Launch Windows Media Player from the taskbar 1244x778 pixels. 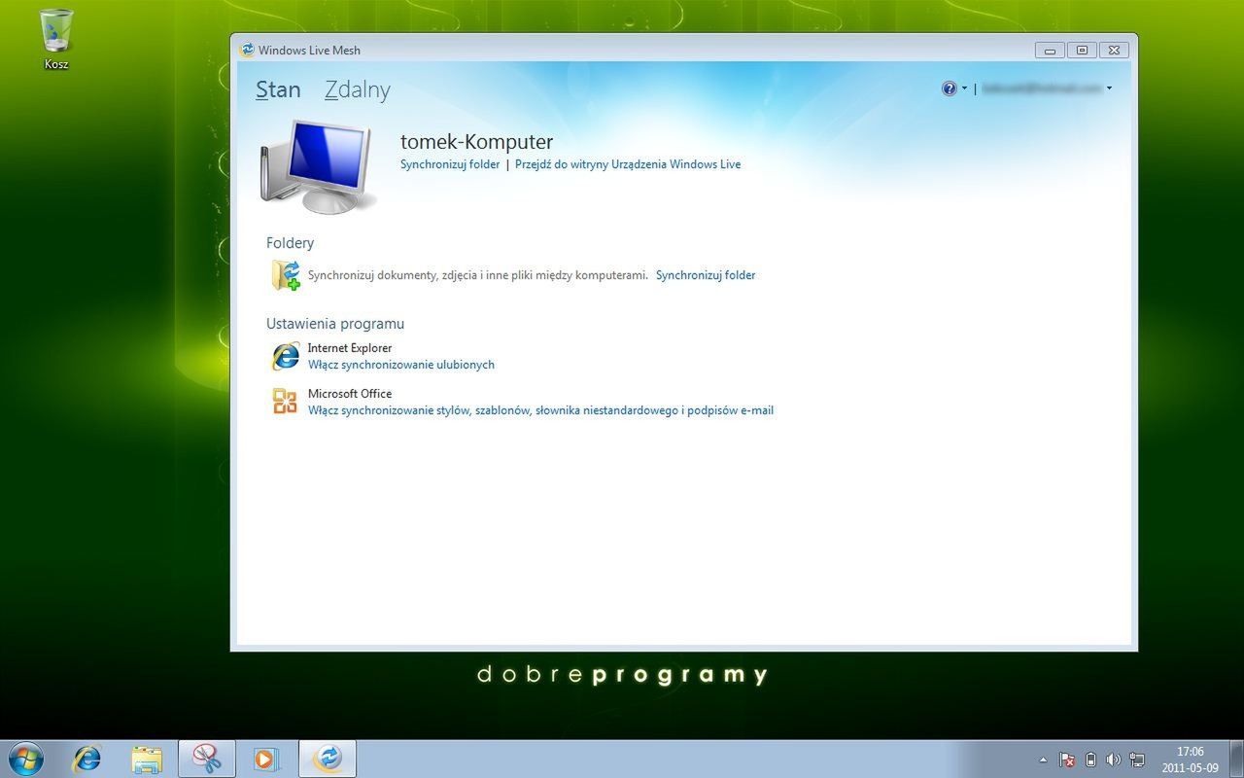[x=267, y=758]
